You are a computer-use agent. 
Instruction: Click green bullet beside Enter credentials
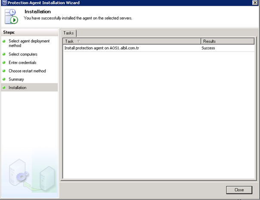click(4, 62)
